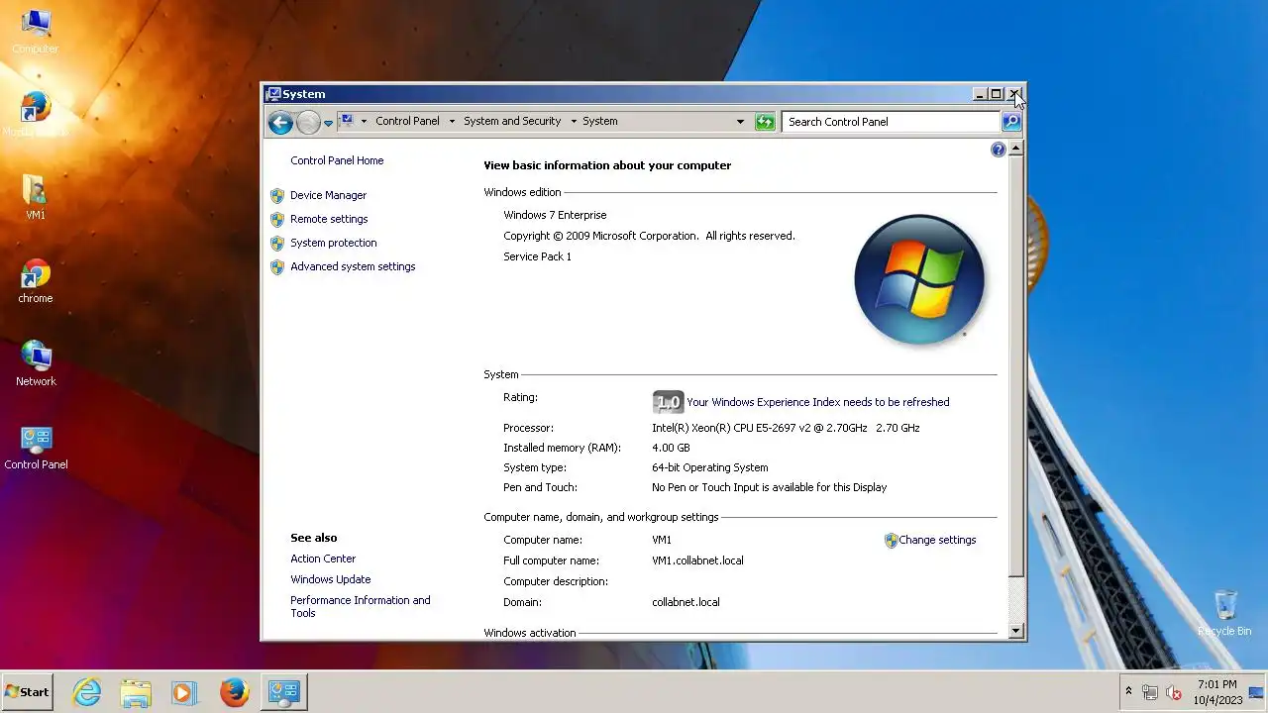The width and height of the screenshot is (1268, 713).
Task: Expand the dropdown before Control Panel breadcrumb
Action: pyautogui.click(x=364, y=122)
